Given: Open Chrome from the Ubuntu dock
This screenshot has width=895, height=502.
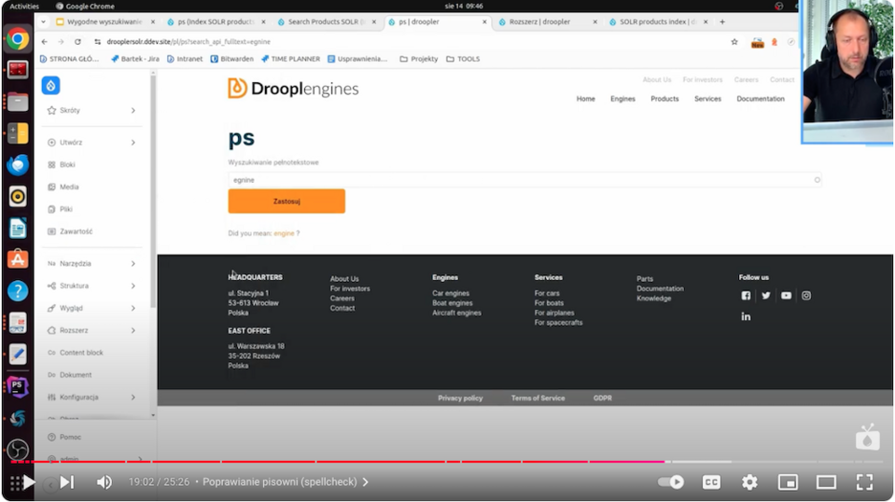Looking at the screenshot, I should pyautogui.click(x=18, y=39).
